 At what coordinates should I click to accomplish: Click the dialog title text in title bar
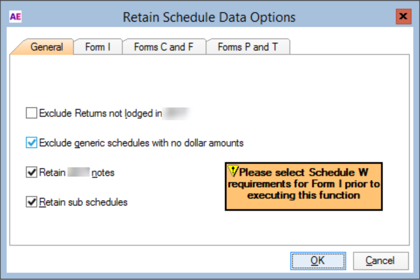209,17
